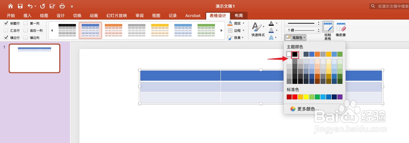Image resolution: width=409 pixels, height=143 pixels.
Task: Toggle the First Column (第一列) checkbox
Action: click(26, 23)
